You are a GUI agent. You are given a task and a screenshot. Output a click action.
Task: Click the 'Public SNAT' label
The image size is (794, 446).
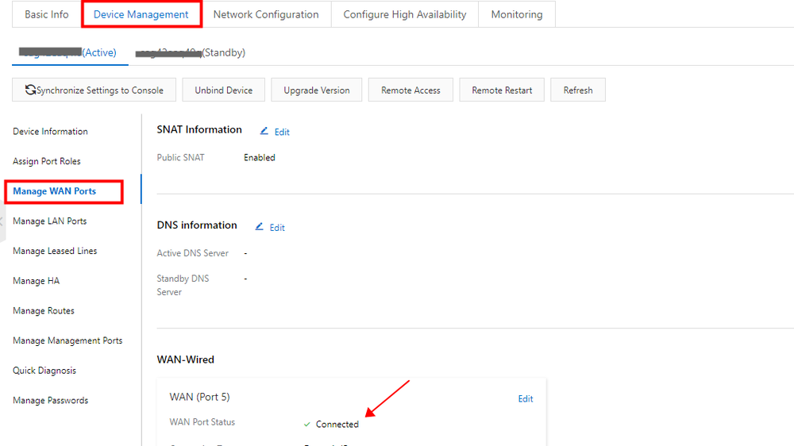180,157
